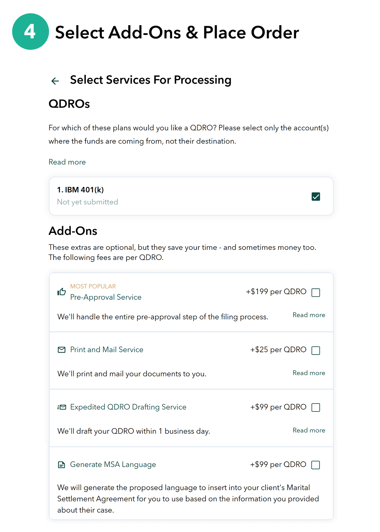Click the Print and Mail Service title
Image resolution: width=380 pixels, height=532 pixels.
107,350
